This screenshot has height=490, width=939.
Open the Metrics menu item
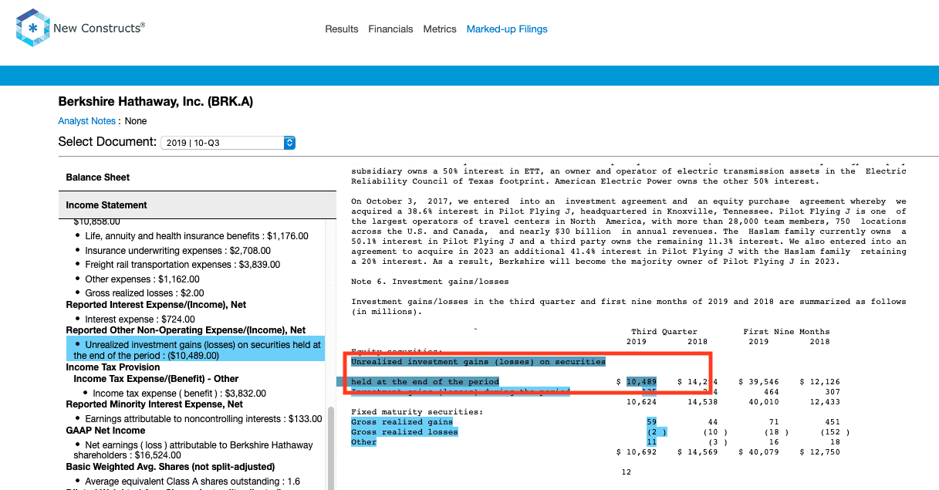tap(440, 29)
